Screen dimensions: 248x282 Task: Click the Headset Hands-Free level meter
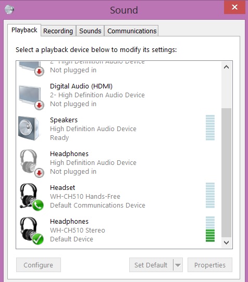[x=210, y=195]
